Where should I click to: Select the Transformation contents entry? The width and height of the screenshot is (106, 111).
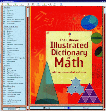click(12, 41)
